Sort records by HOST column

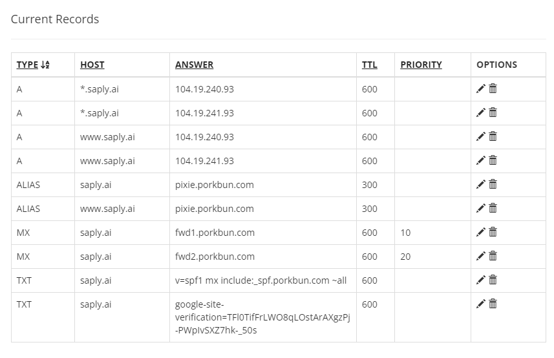point(92,65)
